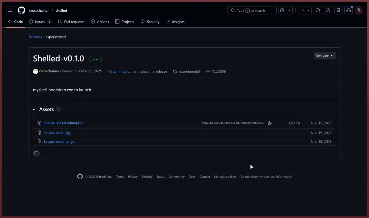Switch to the Issues tab

(40, 22)
